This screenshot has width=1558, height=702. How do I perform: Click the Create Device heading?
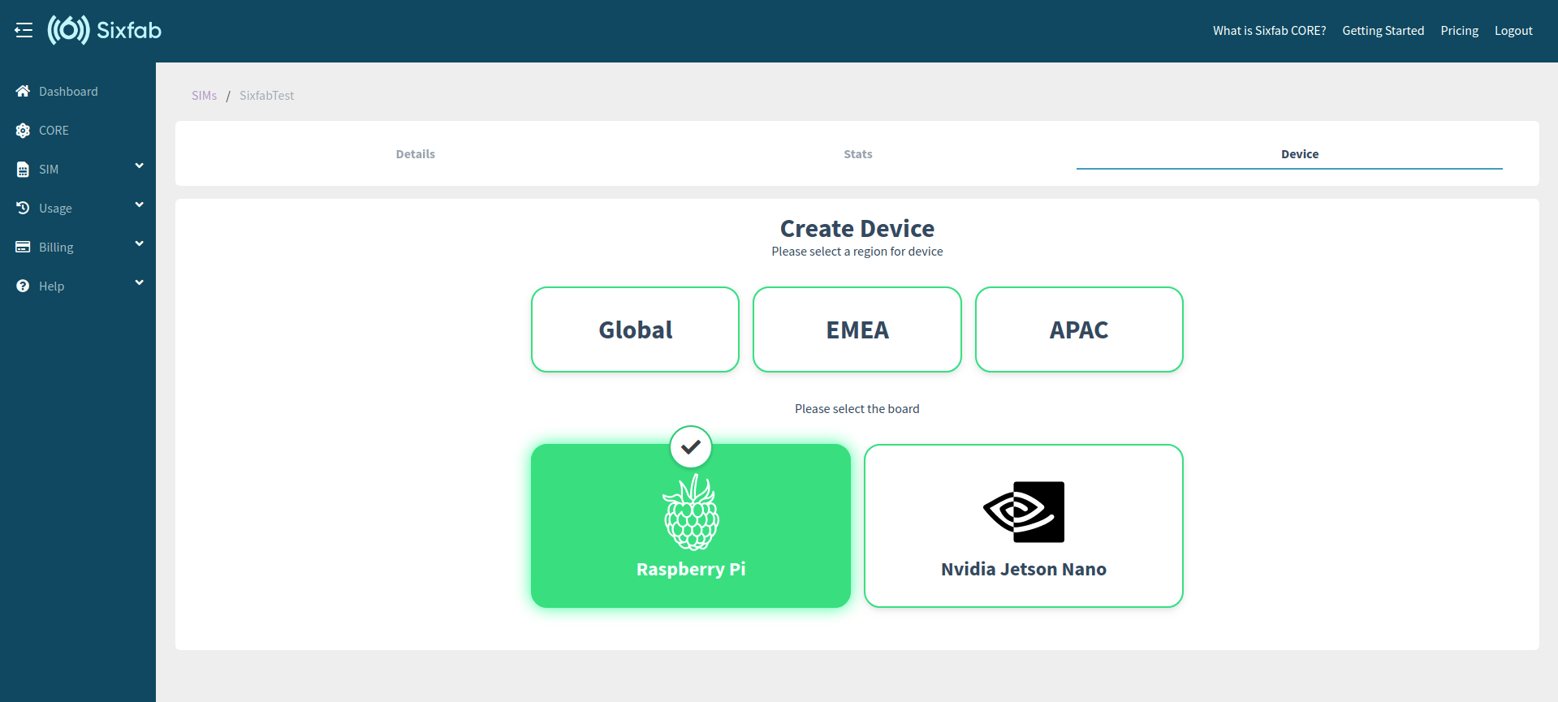[x=857, y=228]
